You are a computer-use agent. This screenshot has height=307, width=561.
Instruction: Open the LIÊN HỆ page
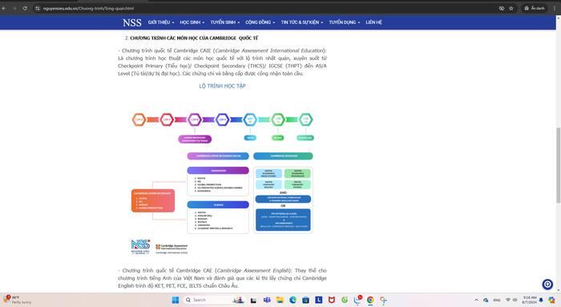click(374, 22)
